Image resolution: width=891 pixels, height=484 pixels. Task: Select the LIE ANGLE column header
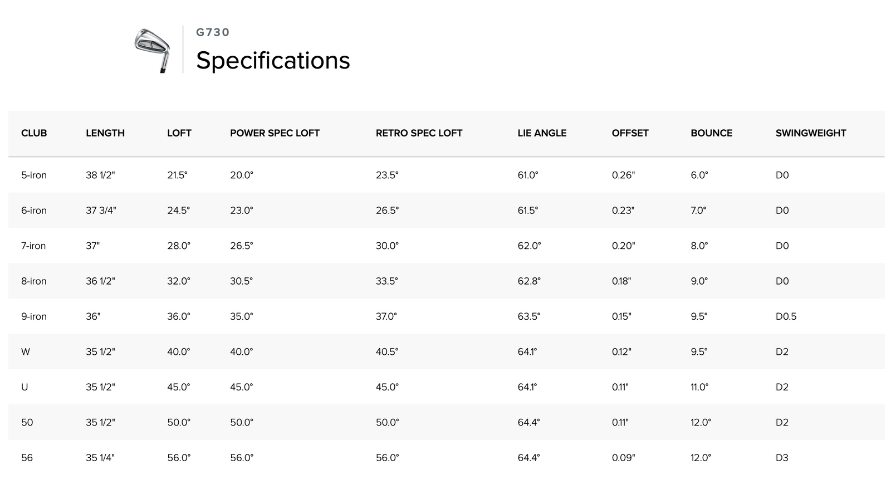click(x=542, y=133)
